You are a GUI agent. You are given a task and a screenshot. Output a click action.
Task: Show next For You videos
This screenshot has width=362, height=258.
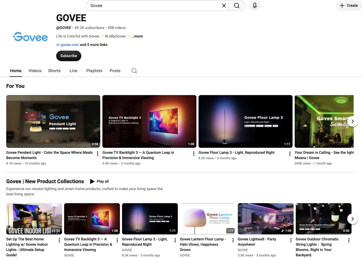[x=352, y=121]
